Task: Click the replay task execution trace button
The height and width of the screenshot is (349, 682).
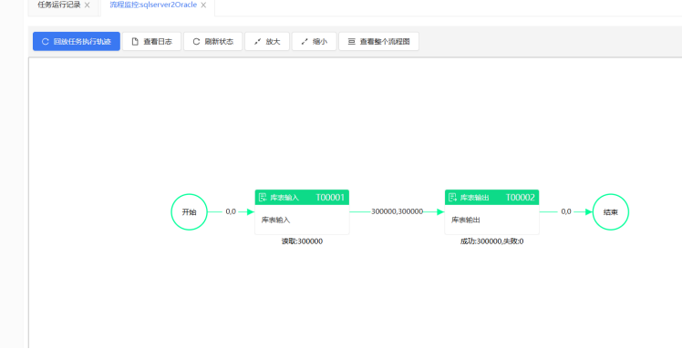Action: coord(77,41)
